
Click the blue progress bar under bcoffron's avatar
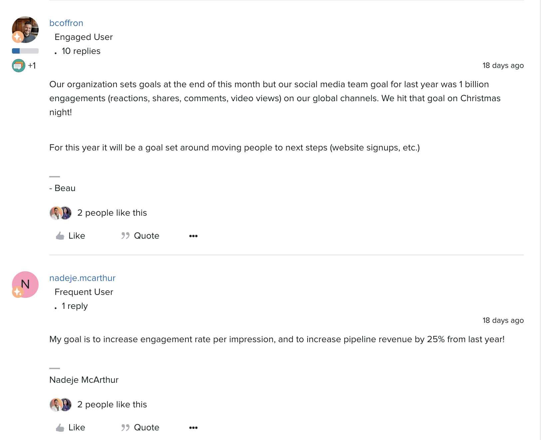coord(25,51)
